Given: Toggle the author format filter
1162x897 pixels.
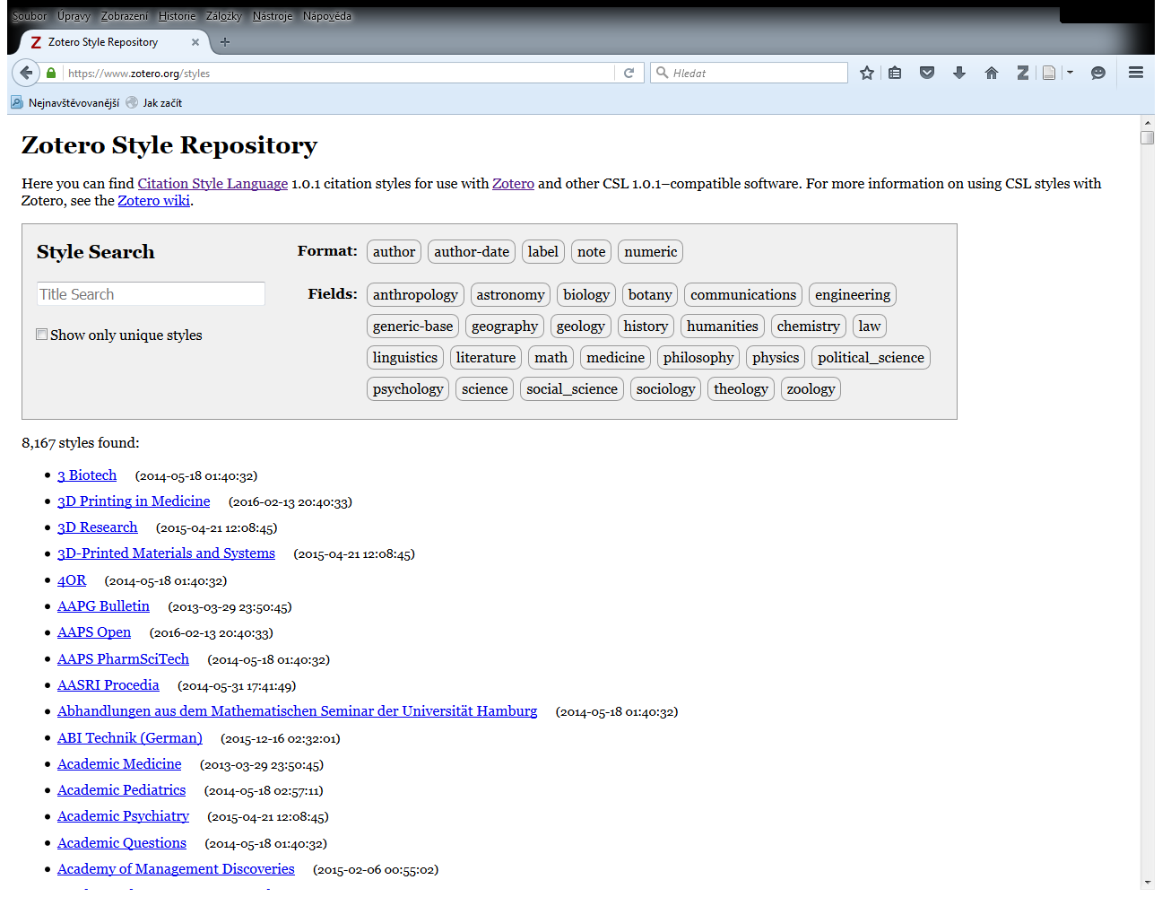Looking at the screenshot, I should (394, 252).
